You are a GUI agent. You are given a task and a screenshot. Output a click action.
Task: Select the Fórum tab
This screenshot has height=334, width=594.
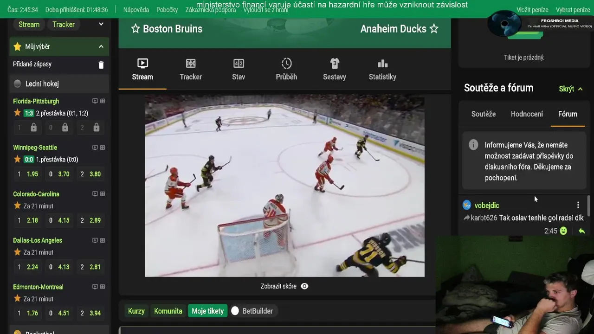click(568, 114)
